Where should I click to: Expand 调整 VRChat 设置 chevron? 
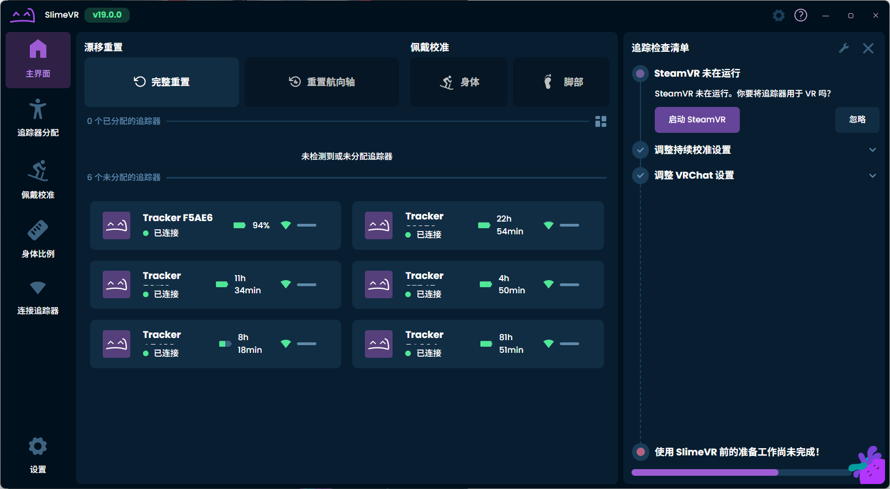[x=872, y=176]
